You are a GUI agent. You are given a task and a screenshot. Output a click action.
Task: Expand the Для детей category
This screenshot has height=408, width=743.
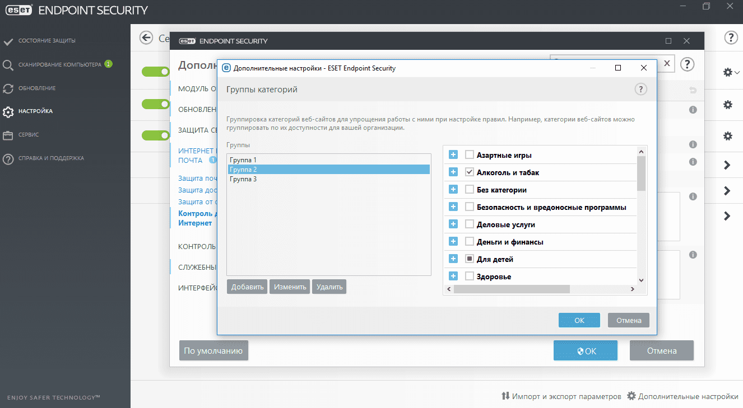tap(453, 259)
